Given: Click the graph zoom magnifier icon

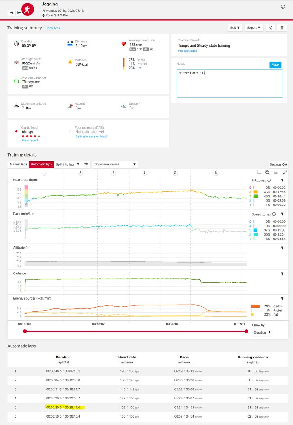Looking at the screenshot, I should [x=267, y=172].
